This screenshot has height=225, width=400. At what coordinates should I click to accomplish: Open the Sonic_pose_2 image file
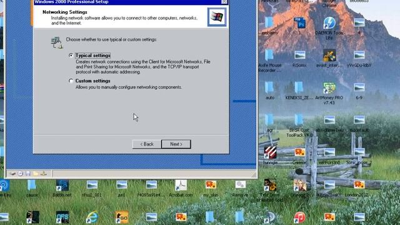click(x=359, y=152)
